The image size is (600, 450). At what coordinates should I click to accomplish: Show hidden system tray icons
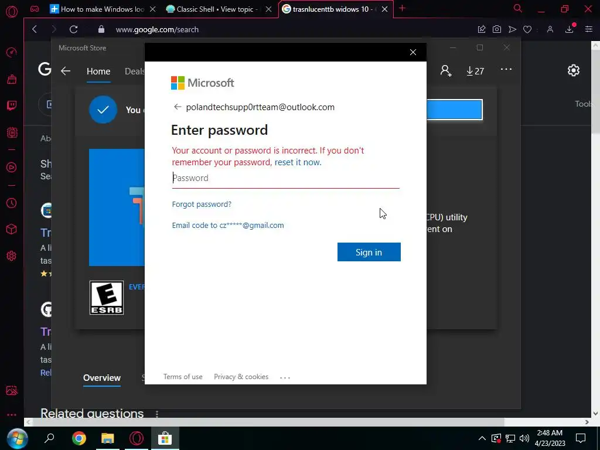482,438
